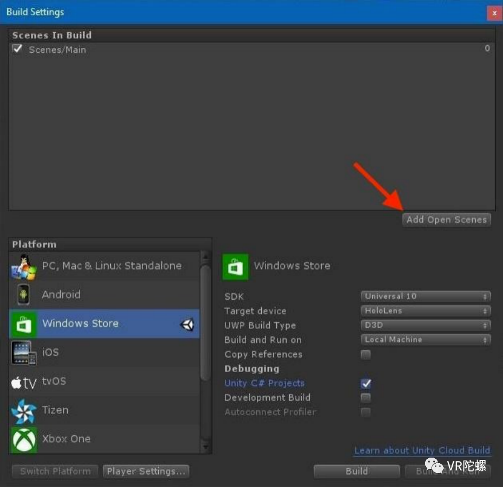
Task: Uncheck the Scenes/Main scene checkbox
Action: coord(18,49)
